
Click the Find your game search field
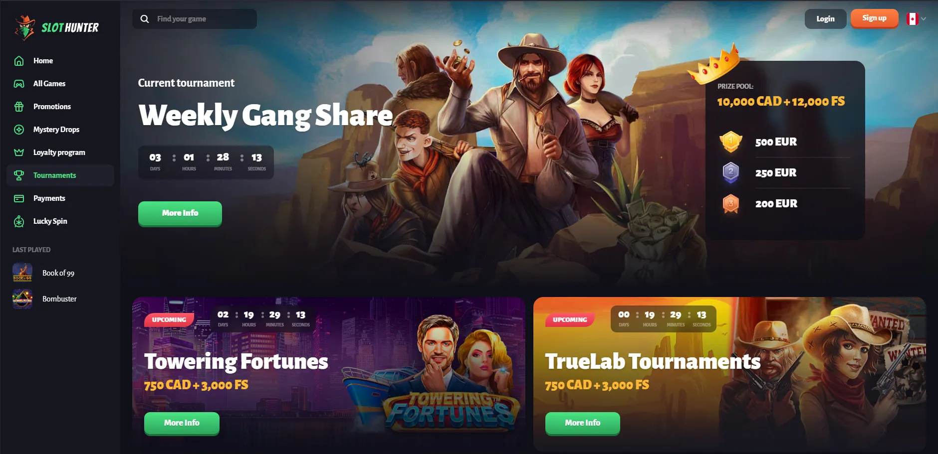coord(195,19)
